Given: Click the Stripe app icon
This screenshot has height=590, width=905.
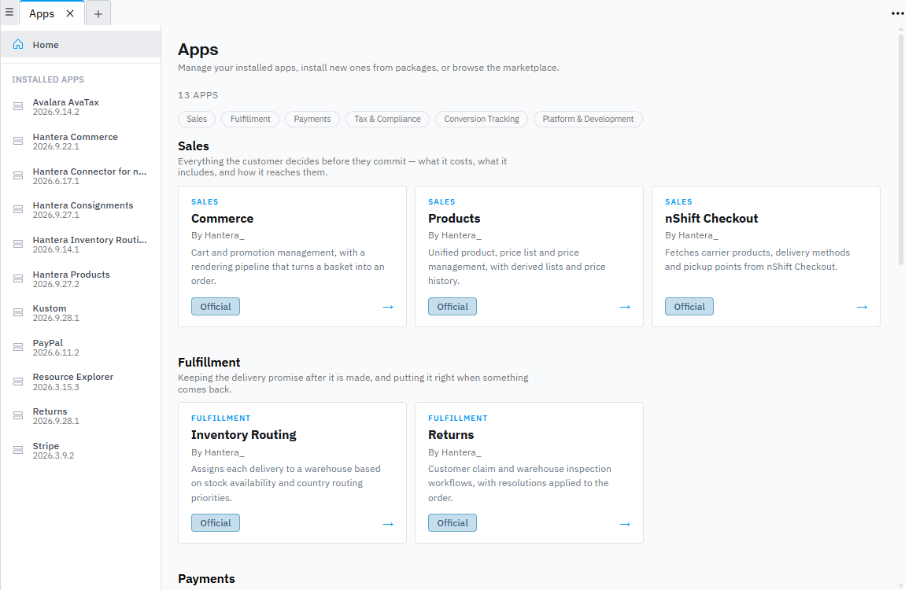Looking at the screenshot, I should point(18,451).
